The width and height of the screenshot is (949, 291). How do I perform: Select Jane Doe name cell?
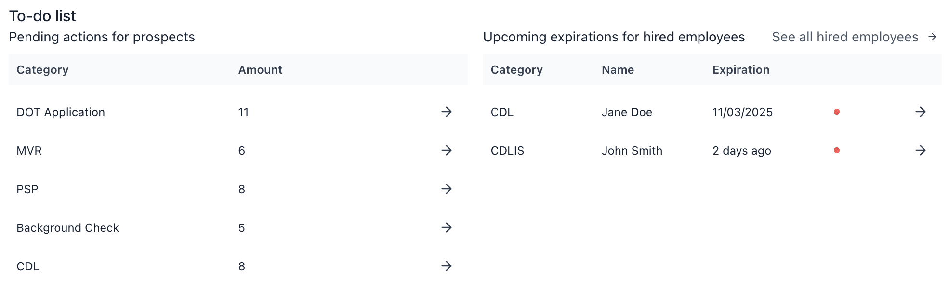627,112
